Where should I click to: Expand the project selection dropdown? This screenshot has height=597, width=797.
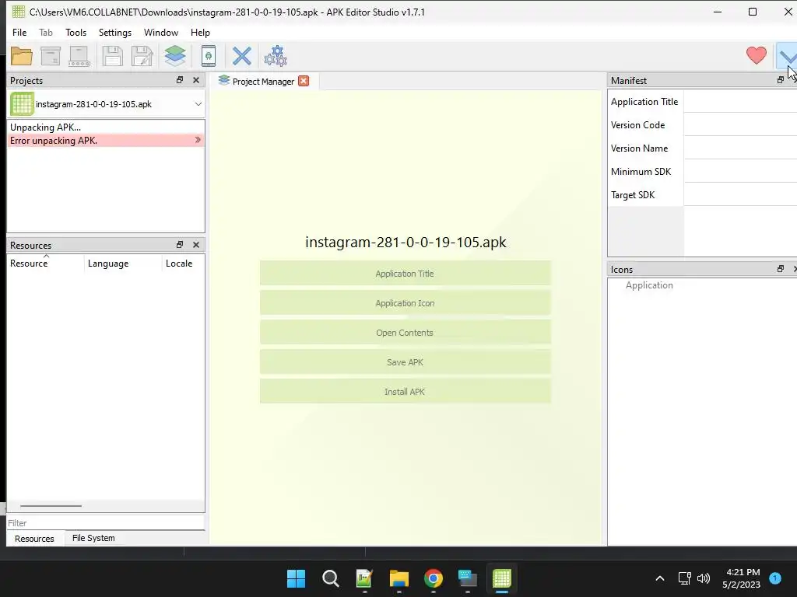point(198,104)
